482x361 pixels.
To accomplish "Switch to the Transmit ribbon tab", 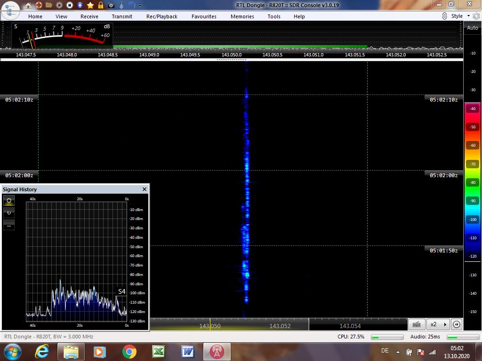I will coord(122,16).
